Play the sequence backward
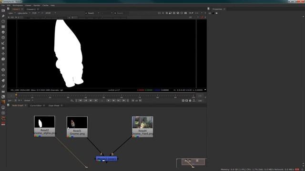Screen dimensions: 305x171 click(96, 100)
